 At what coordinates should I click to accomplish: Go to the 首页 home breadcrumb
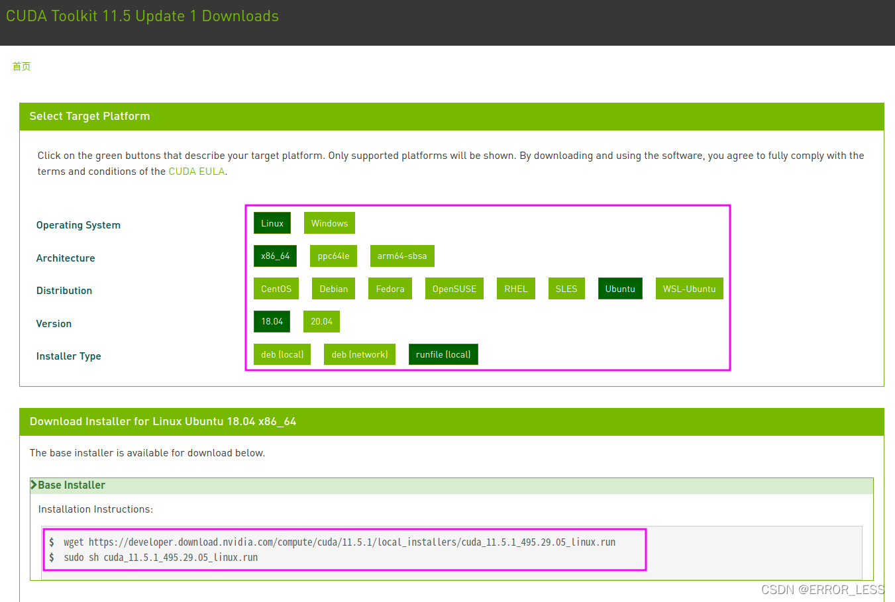click(x=21, y=66)
